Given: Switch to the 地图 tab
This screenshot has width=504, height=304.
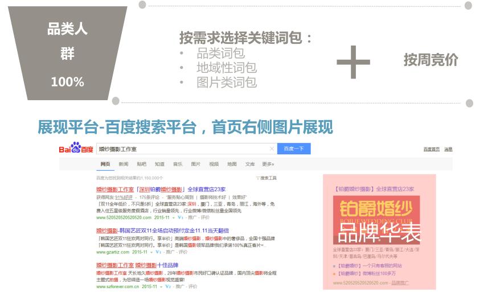Looking at the screenshot, I should (232, 164).
